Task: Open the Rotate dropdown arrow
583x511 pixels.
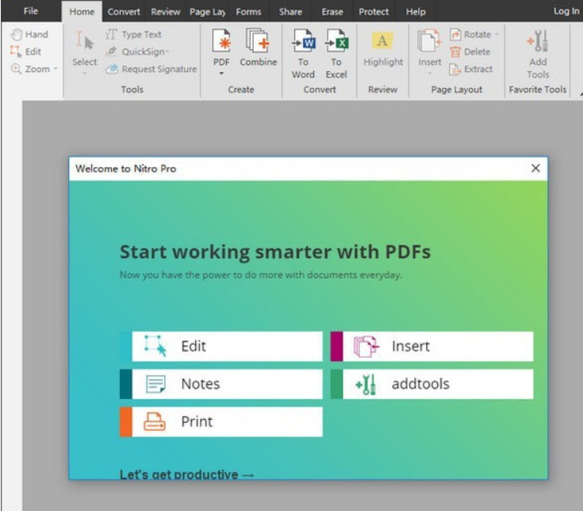Action: pos(497,35)
